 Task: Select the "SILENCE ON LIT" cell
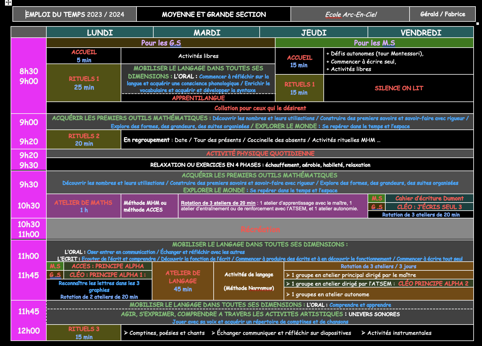tap(399, 88)
